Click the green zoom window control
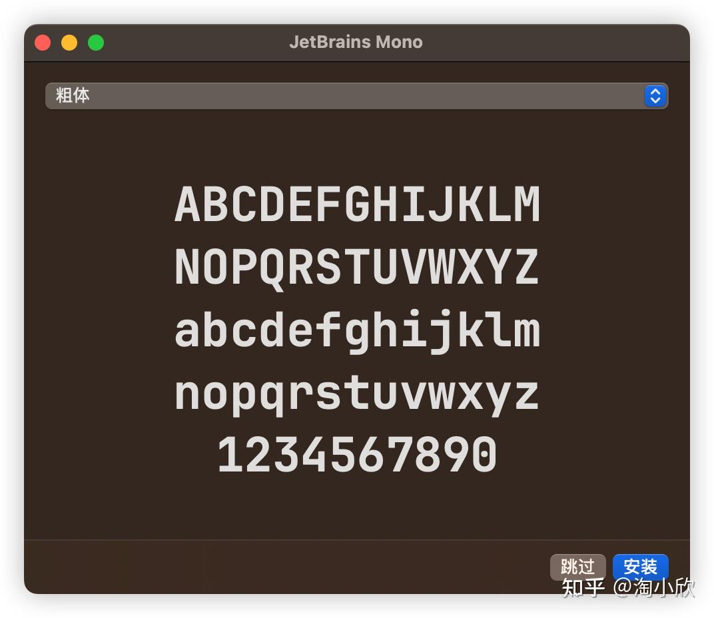714x618 pixels. point(96,42)
